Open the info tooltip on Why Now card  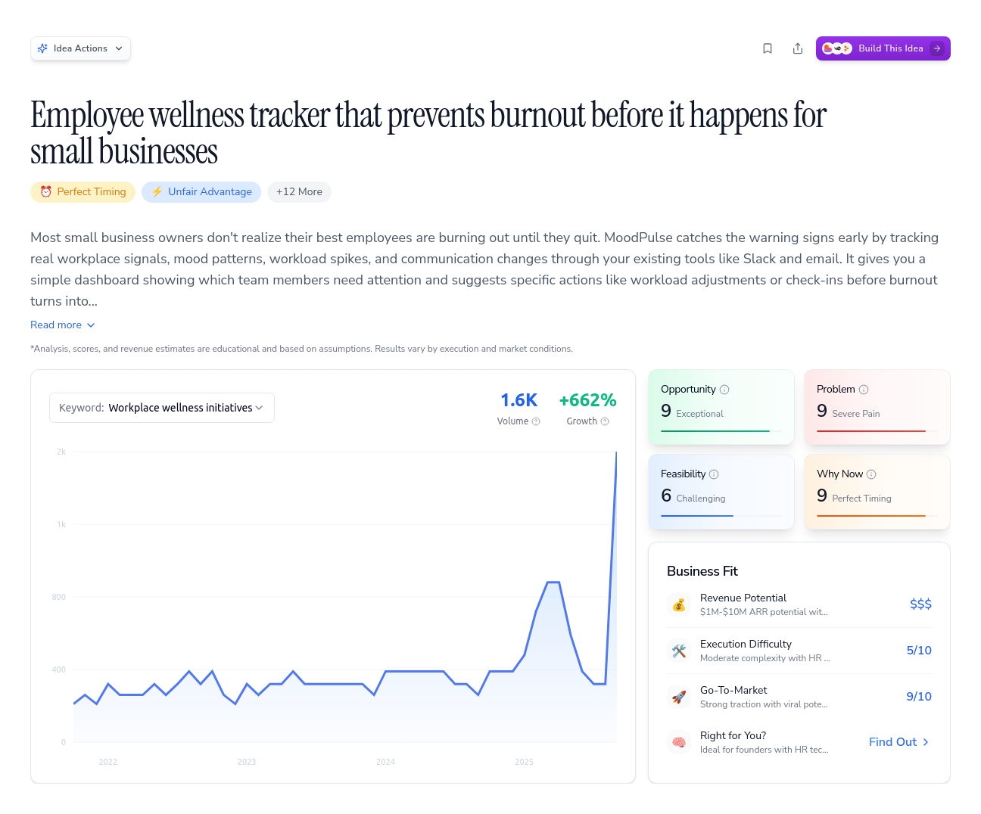872,474
